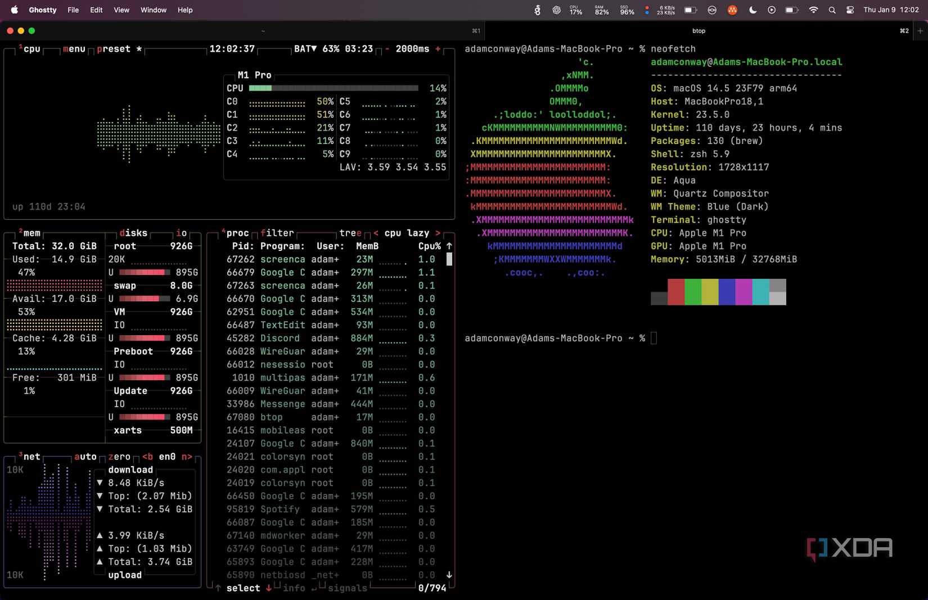The width and height of the screenshot is (928, 600).
Task: Click the SSD 96% indicator in the menu bar
Action: (x=626, y=10)
